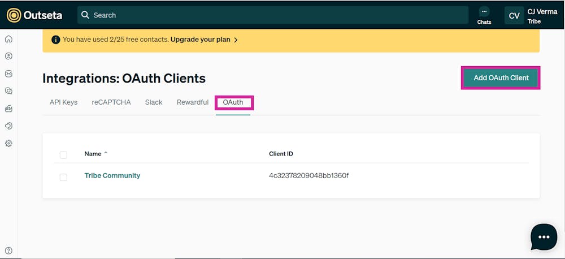Open the CRM people icon in sidebar

click(x=8, y=57)
